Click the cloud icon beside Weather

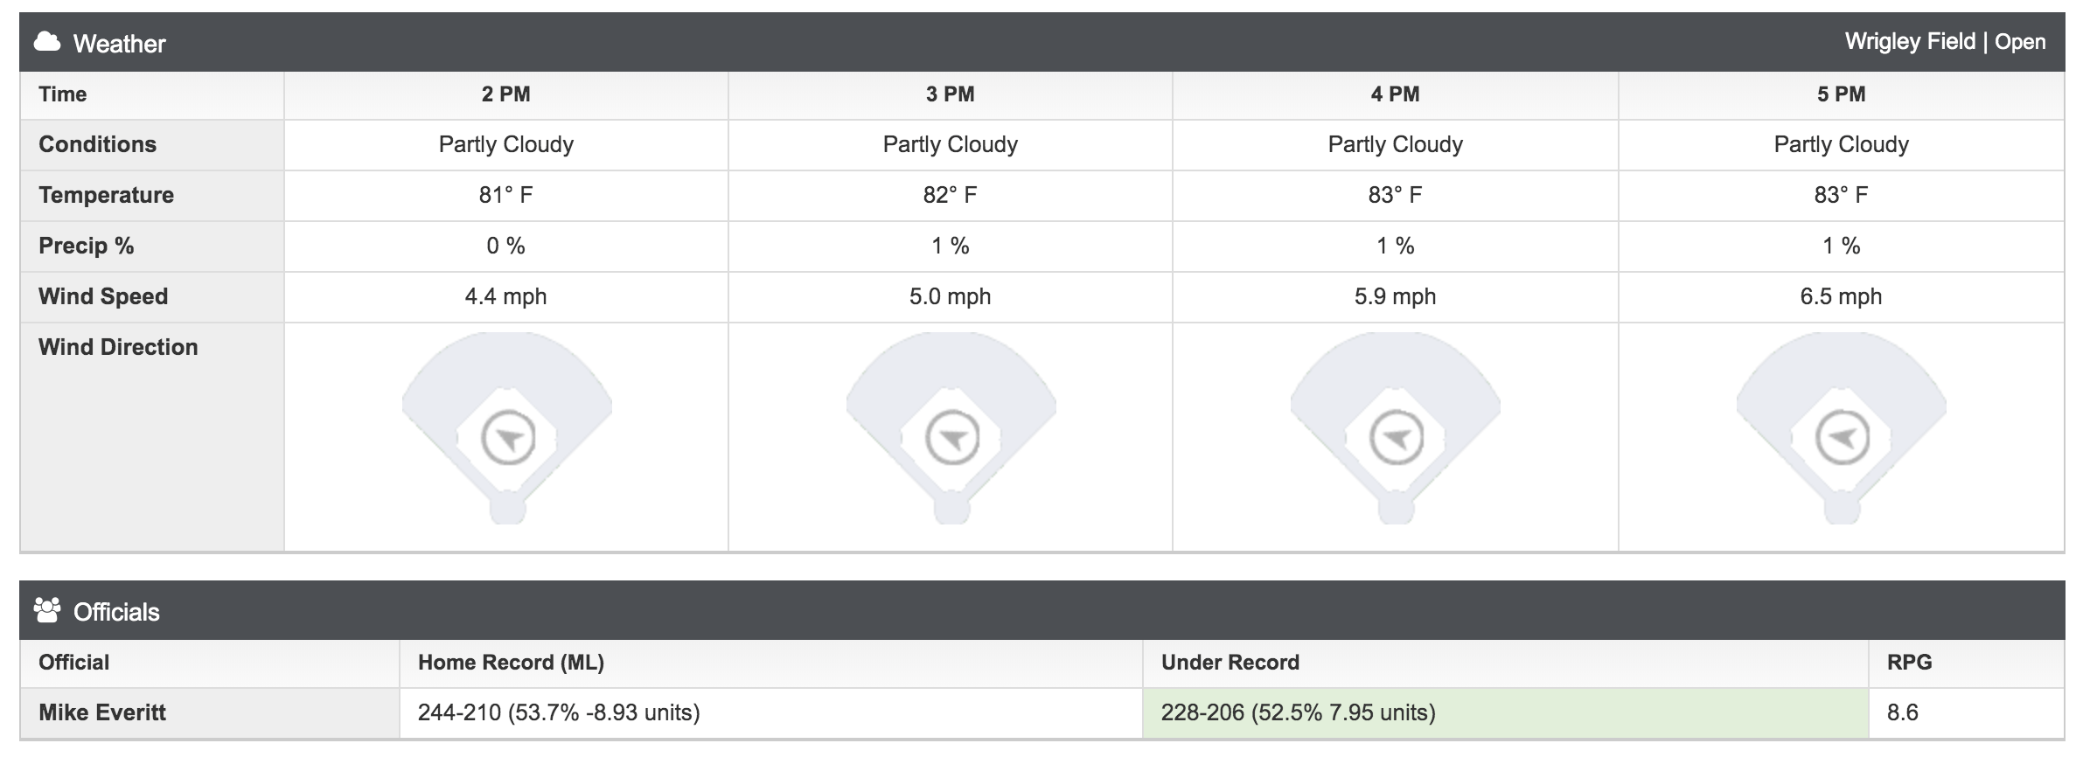pyautogui.click(x=47, y=42)
